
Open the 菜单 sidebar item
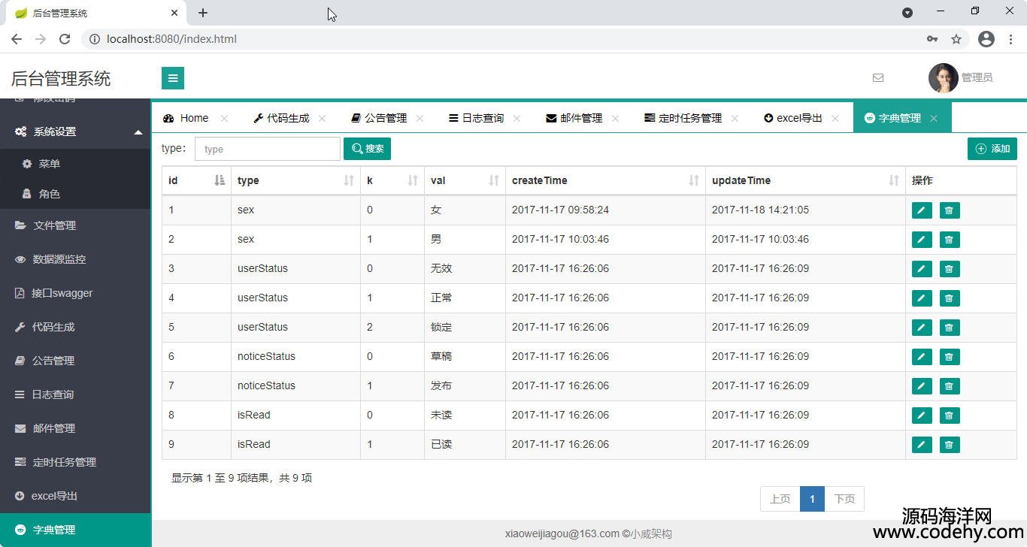pyautogui.click(x=75, y=164)
